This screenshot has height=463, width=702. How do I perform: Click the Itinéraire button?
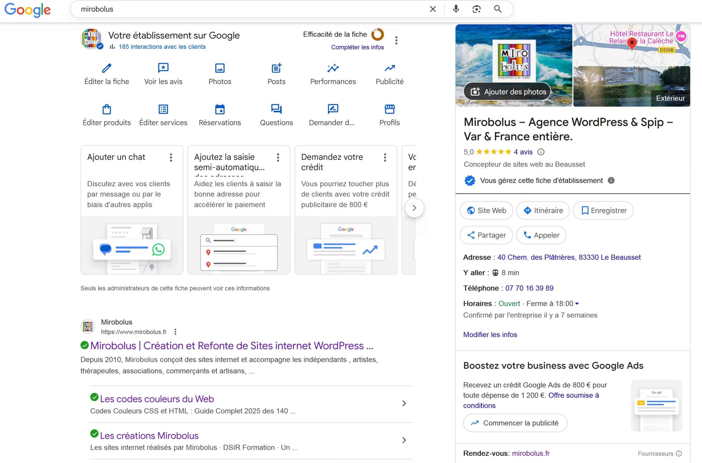pos(543,210)
